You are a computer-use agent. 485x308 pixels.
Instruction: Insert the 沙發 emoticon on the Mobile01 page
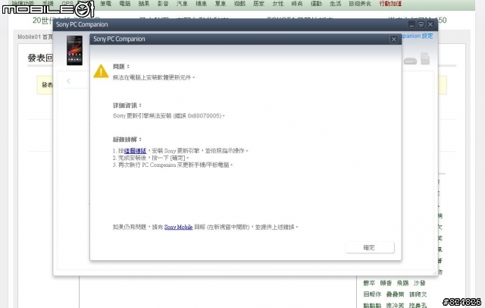click(x=419, y=283)
